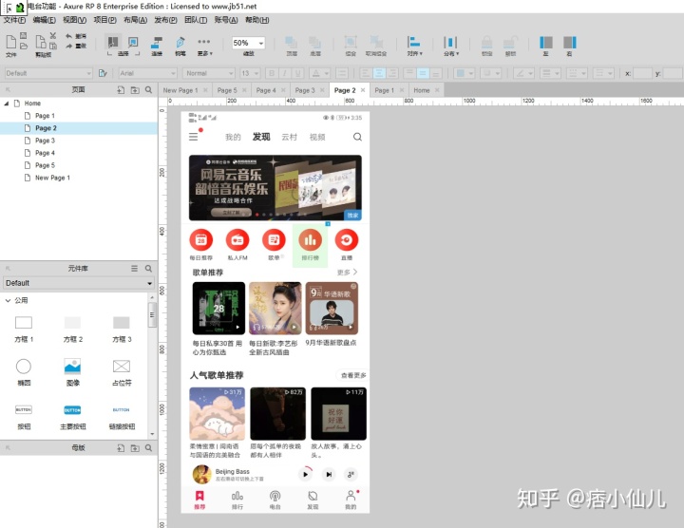
Task: Open the Normal font weight dropdown
Action: point(209,73)
